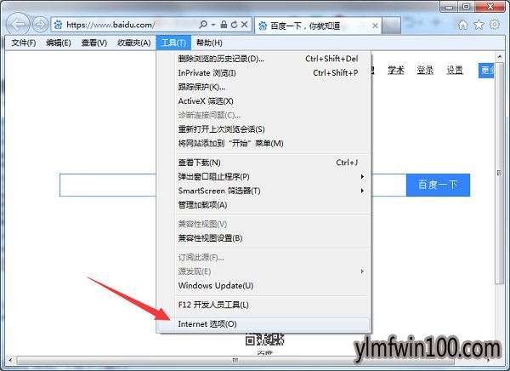Choose 将网站添加到"开始"菜单(M)
510x371 pixels.
[263, 143]
